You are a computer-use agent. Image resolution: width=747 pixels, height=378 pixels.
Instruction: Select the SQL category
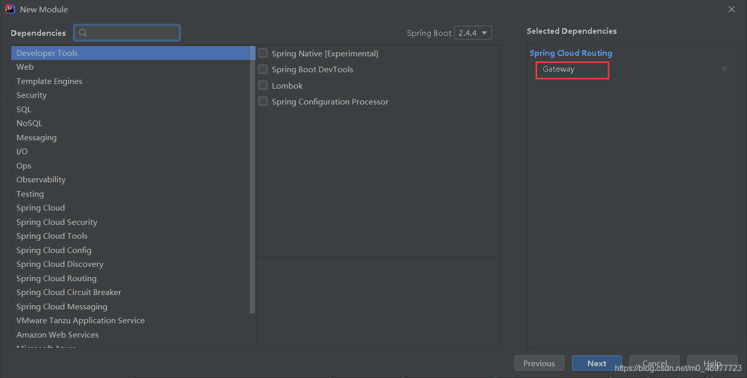coord(131,109)
